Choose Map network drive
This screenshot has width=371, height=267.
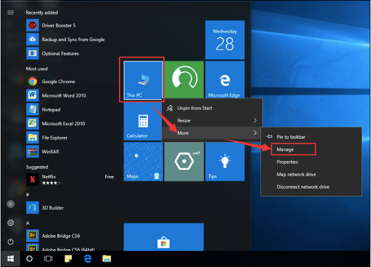pos(311,174)
